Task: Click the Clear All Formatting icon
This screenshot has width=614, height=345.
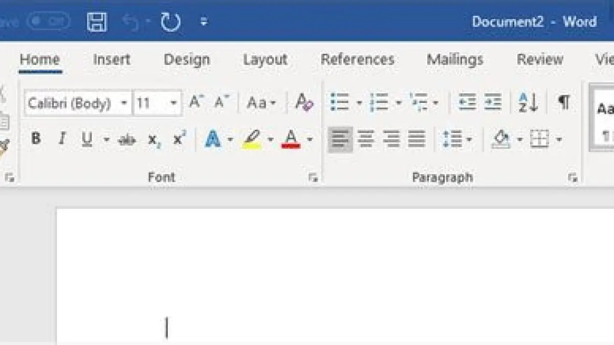Action: [x=304, y=103]
